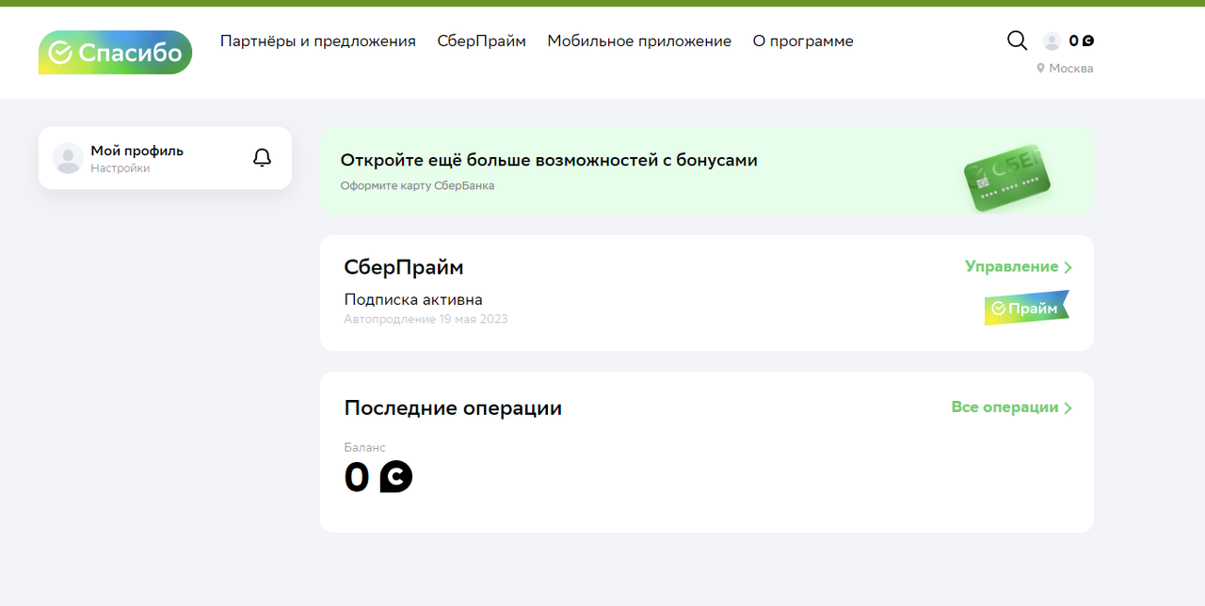
Task: Click СберПрайм card heading
Action: (404, 267)
